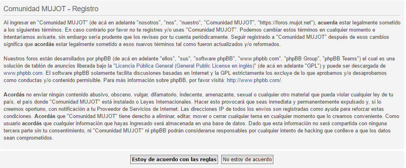
Task: Click the bold word 'acuerda' in first paragraph
Action: tap(327, 22)
